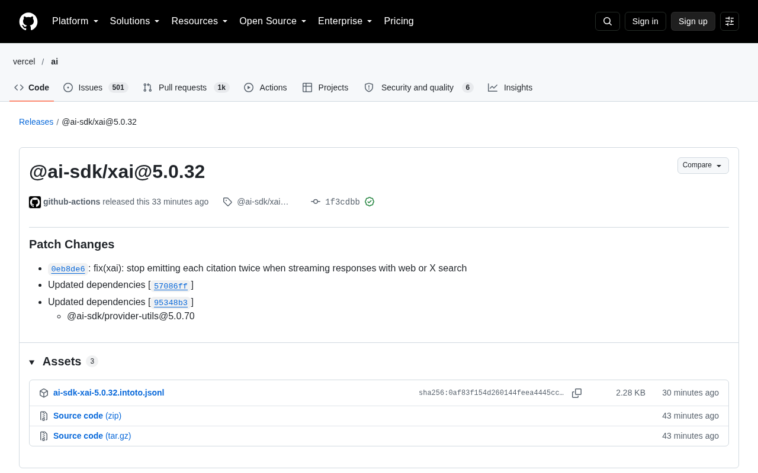Expand the Open Source menu

click(273, 21)
